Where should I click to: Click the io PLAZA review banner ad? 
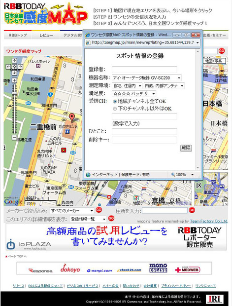pyautogui.click(x=116, y=237)
